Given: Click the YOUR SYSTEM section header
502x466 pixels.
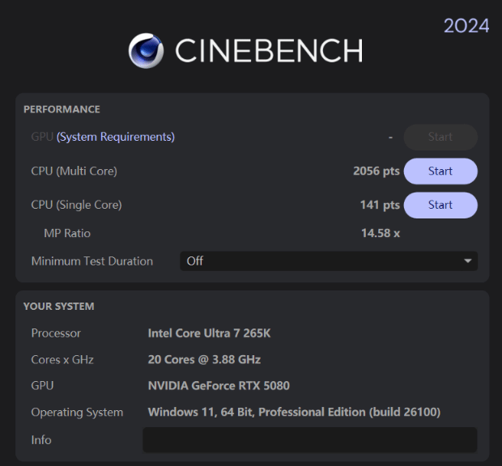Looking at the screenshot, I should click(x=58, y=307).
